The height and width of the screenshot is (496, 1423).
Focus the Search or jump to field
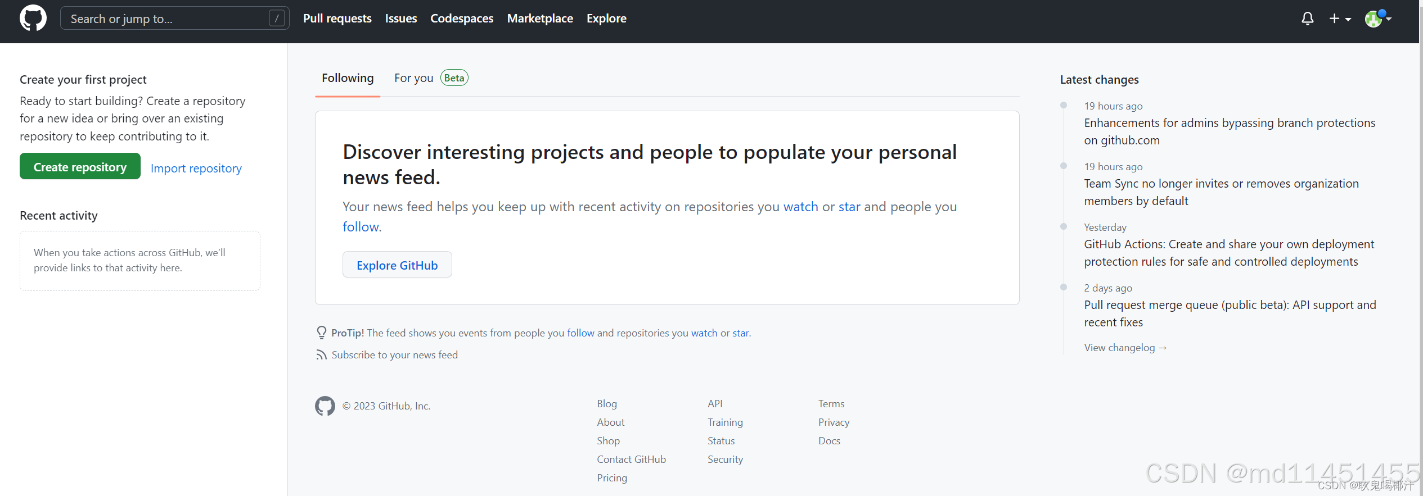point(174,19)
